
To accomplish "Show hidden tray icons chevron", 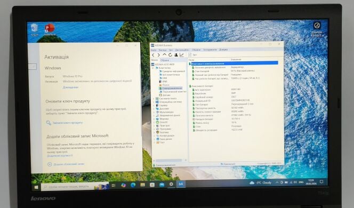I will [277, 182].
